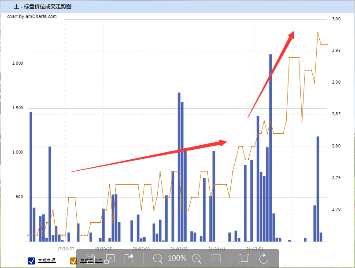This screenshot has width=355, height=268.
Task: Click the fit-to-screen frame icon
Action: (244, 258)
